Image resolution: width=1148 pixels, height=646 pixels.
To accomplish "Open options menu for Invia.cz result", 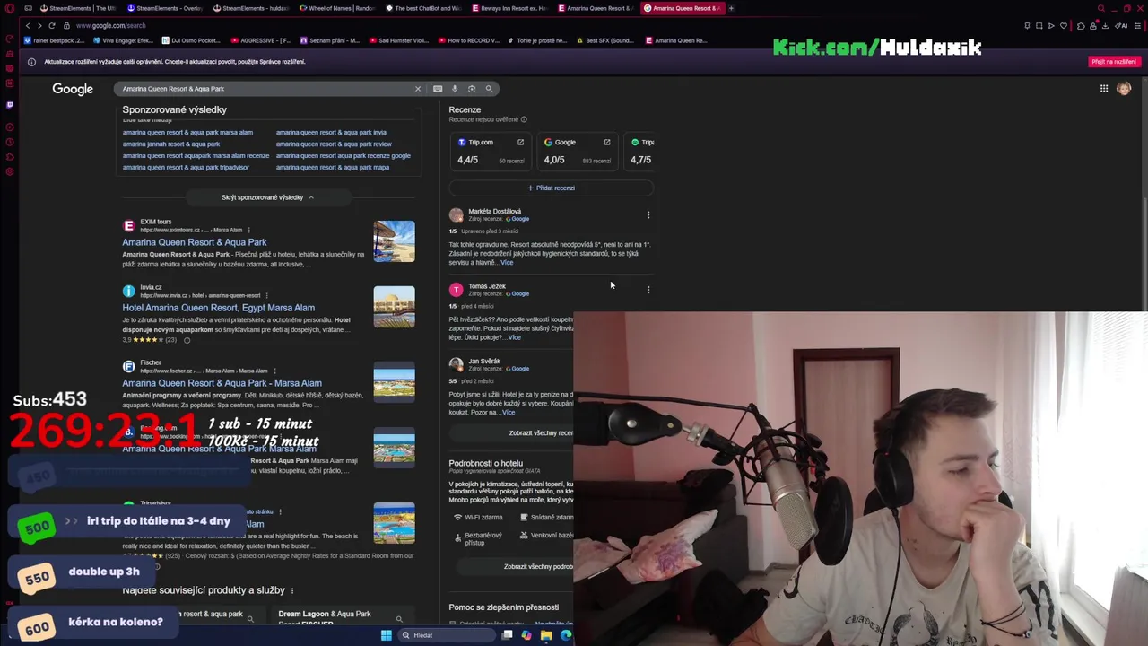I will click(x=266, y=295).
